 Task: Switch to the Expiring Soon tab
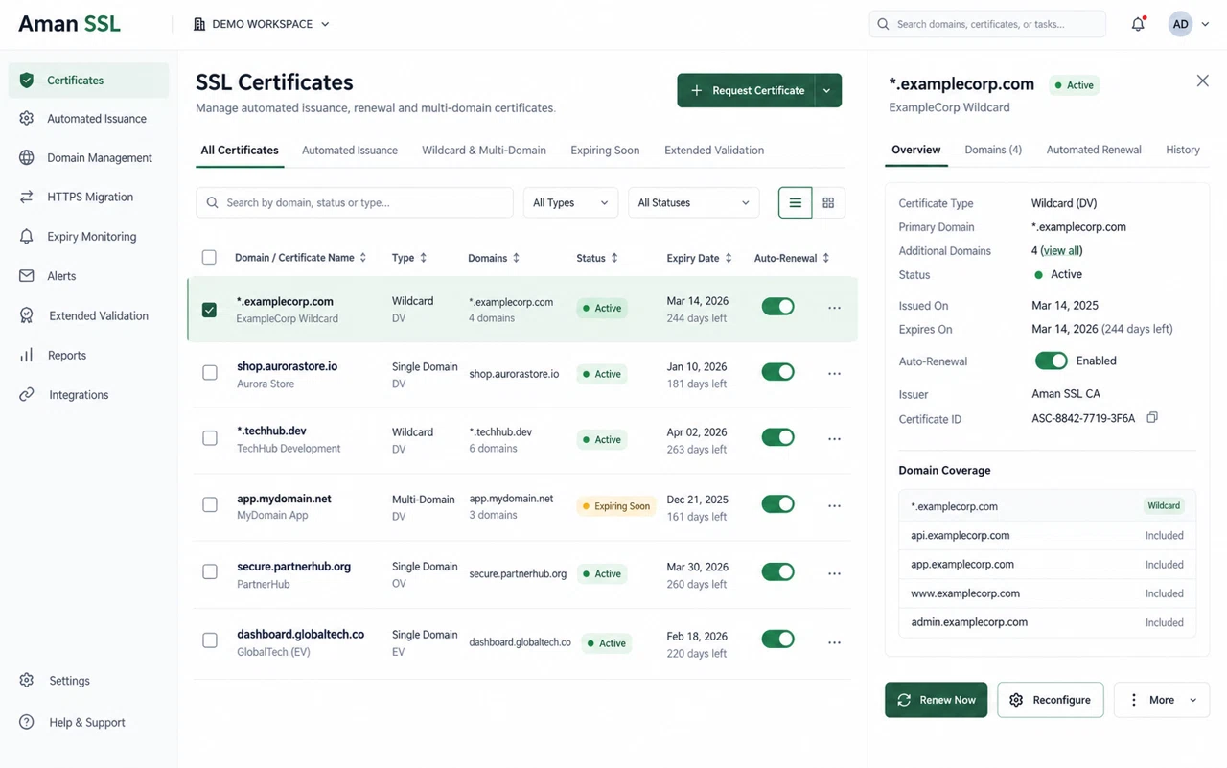605,151
